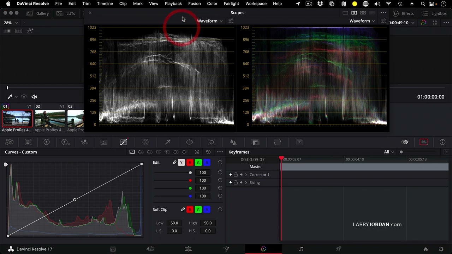Open the Fusion menu
The height and width of the screenshot is (254, 452).
195,4
